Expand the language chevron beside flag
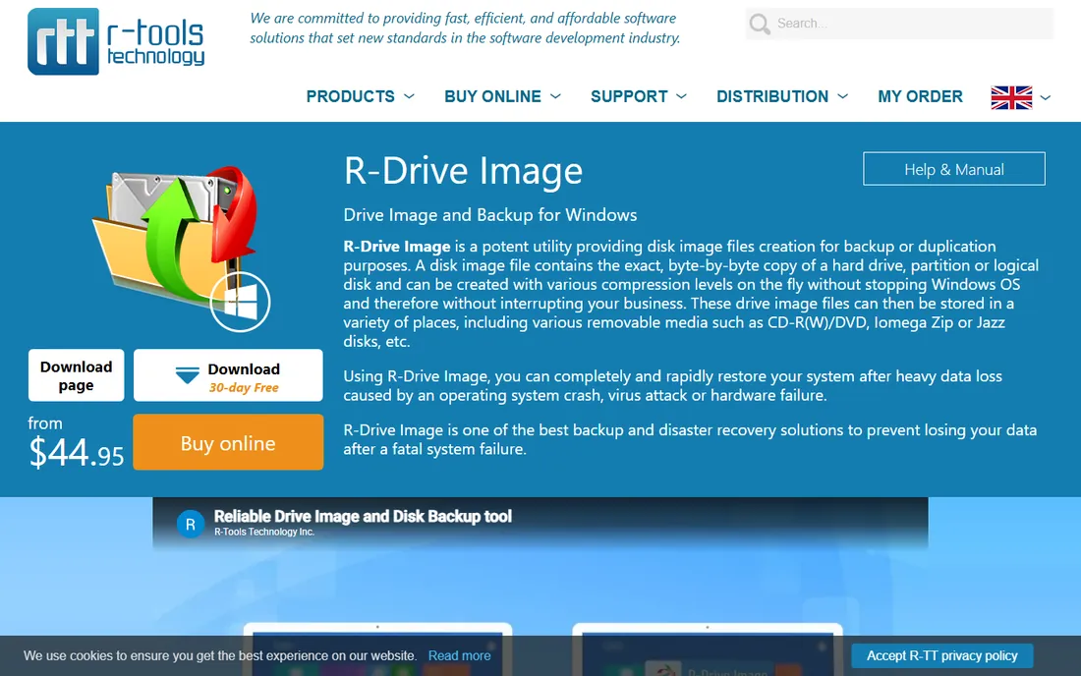Image resolution: width=1081 pixels, height=676 pixels. [x=1046, y=98]
